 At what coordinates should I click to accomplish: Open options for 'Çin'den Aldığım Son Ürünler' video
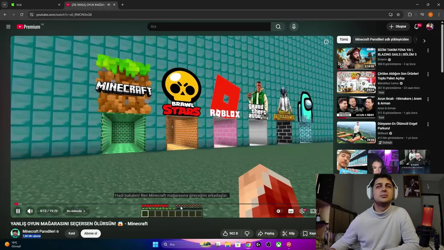point(428,74)
